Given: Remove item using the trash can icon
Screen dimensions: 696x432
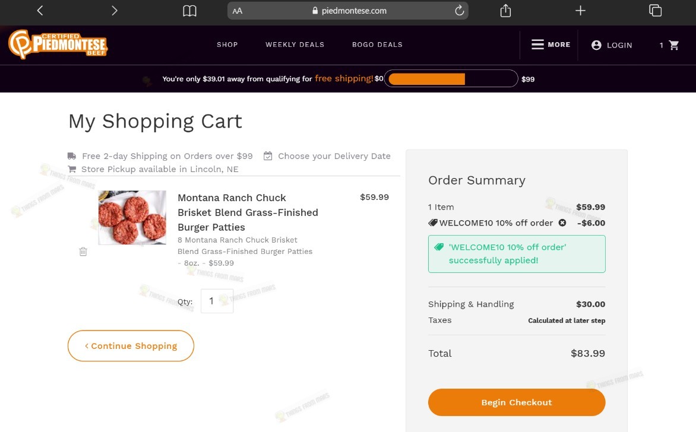Looking at the screenshot, I should 83,252.
